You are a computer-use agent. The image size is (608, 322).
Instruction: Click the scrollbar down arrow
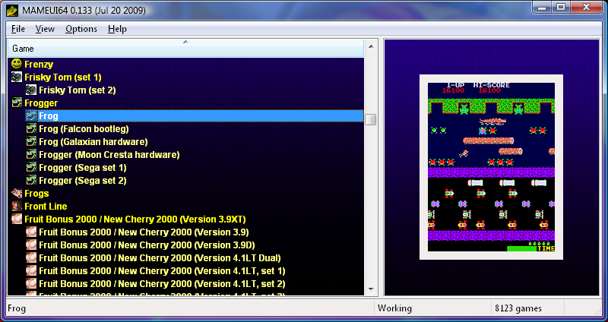pyautogui.click(x=371, y=289)
